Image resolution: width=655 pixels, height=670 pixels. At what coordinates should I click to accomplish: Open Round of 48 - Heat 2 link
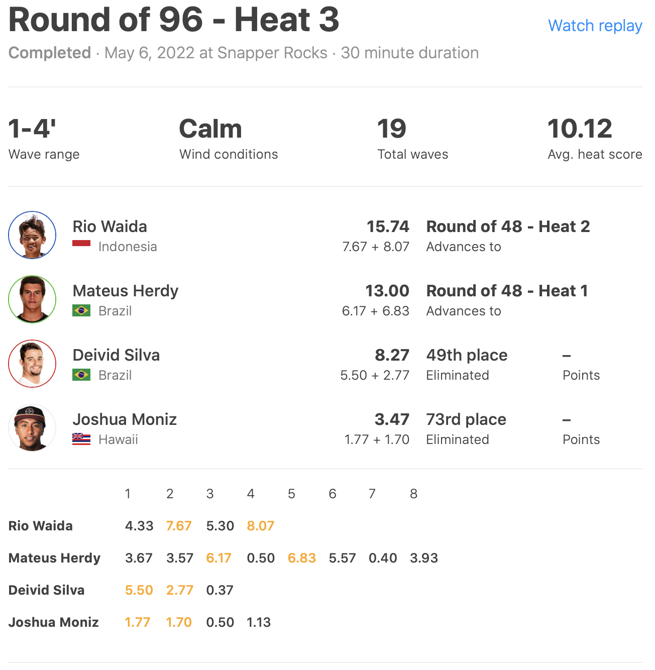508,227
